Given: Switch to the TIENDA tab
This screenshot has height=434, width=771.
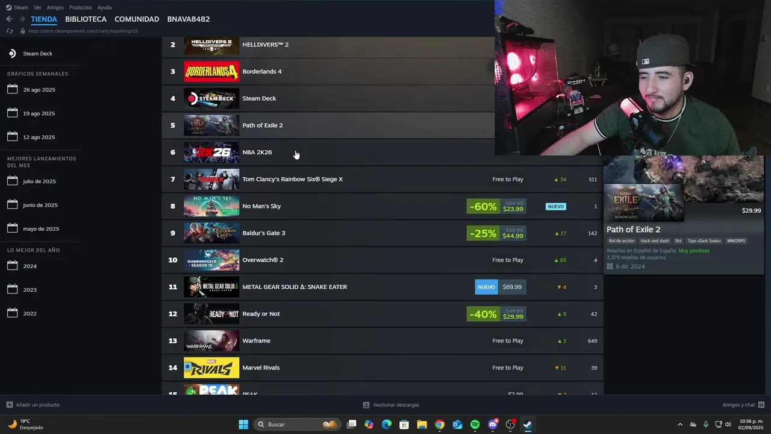Looking at the screenshot, I should tap(44, 19).
